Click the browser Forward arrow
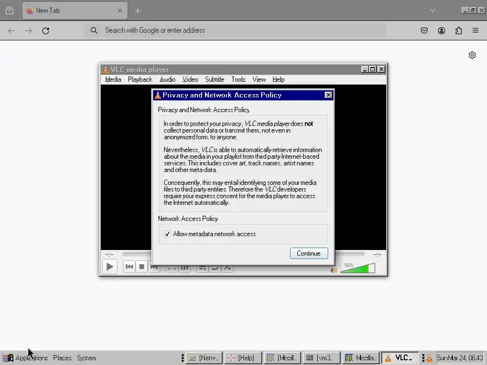 pyautogui.click(x=29, y=30)
